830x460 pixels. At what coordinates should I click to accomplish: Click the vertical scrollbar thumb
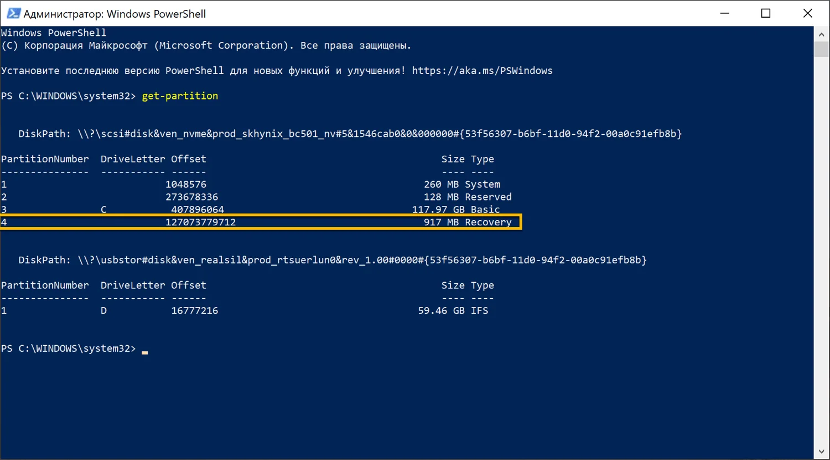[822, 49]
